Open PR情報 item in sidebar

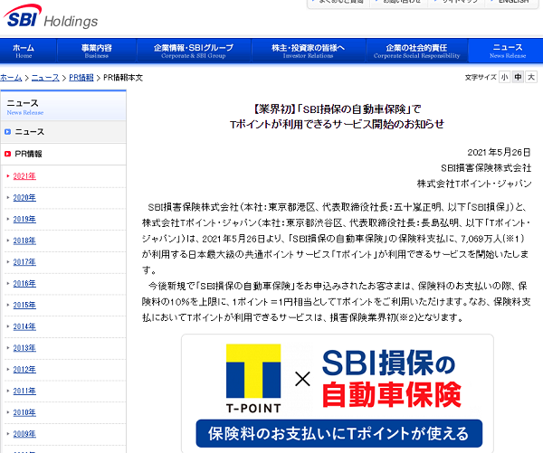coord(63,154)
